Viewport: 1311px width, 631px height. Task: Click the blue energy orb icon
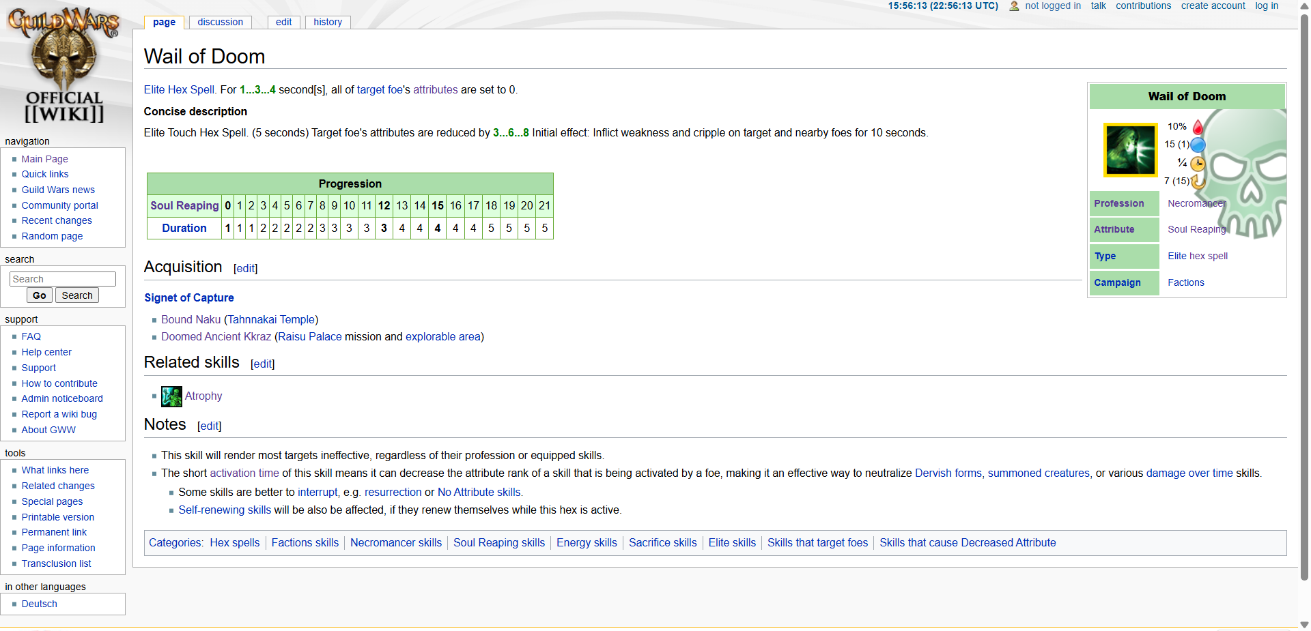tap(1198, 145)
